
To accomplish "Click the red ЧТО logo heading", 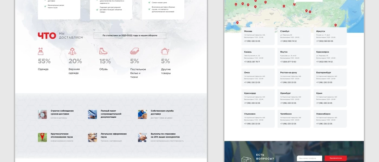I will (47, 36).
